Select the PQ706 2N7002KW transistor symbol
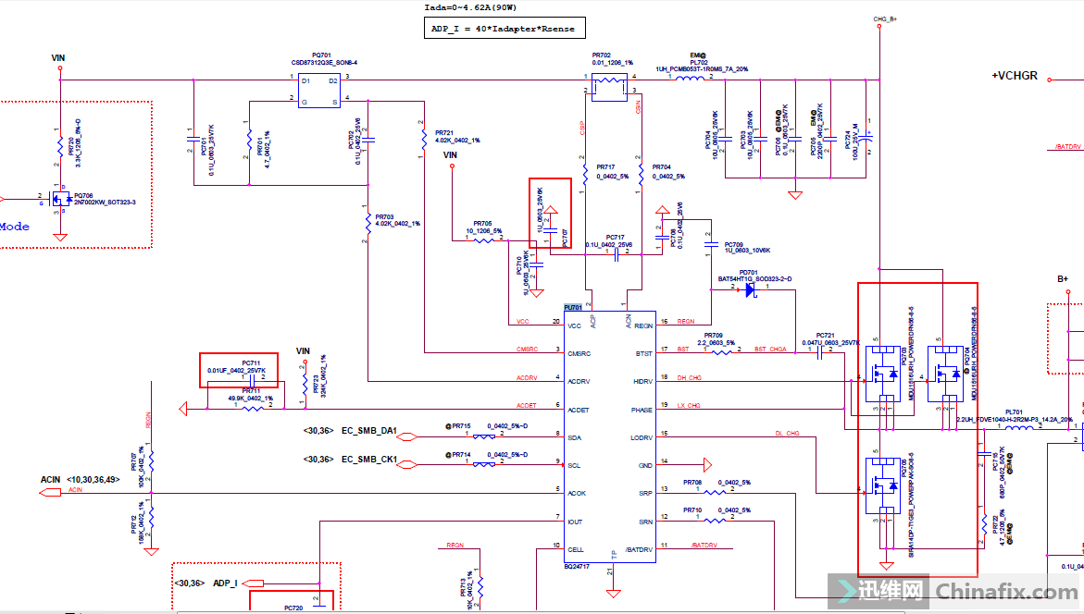The height and width of the screenshot is (614, 1084). [60, 200]
